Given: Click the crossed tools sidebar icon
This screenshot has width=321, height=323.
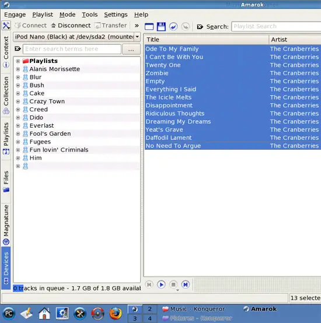Looking at the screenshot, I should pos(6,26).
